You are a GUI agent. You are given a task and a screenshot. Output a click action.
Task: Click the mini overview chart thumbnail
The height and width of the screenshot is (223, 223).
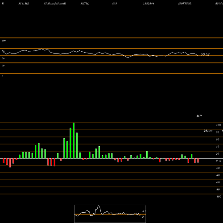pos(110,214)
